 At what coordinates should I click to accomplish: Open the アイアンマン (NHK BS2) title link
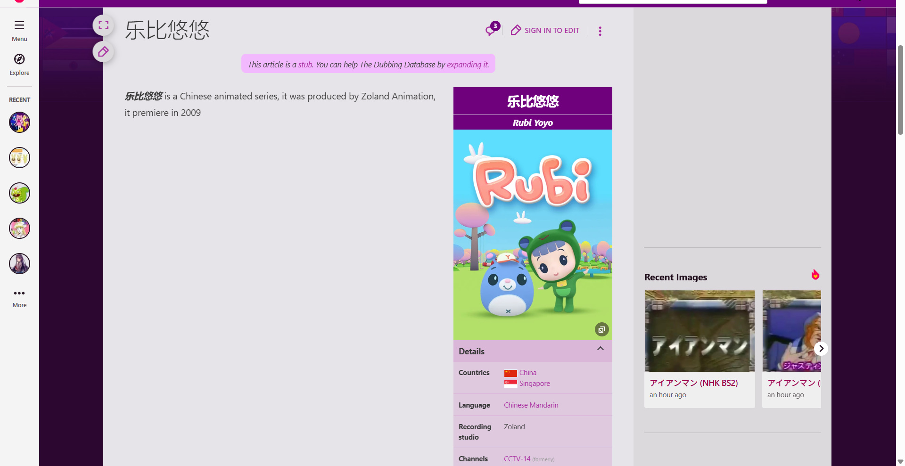coord(694,383)
